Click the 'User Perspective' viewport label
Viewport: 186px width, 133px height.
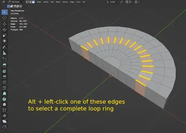coord(17,11)
